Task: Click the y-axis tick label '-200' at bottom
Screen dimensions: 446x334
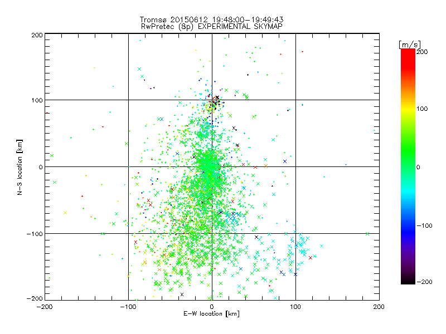Action: [x=35, y=298]
